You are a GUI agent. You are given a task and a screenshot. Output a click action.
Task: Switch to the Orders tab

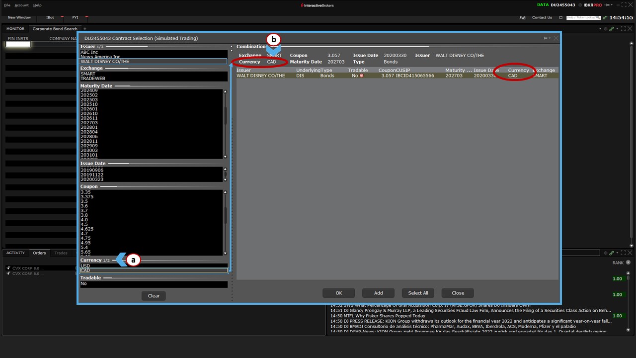pyautogui.click(x=39, y=253)
